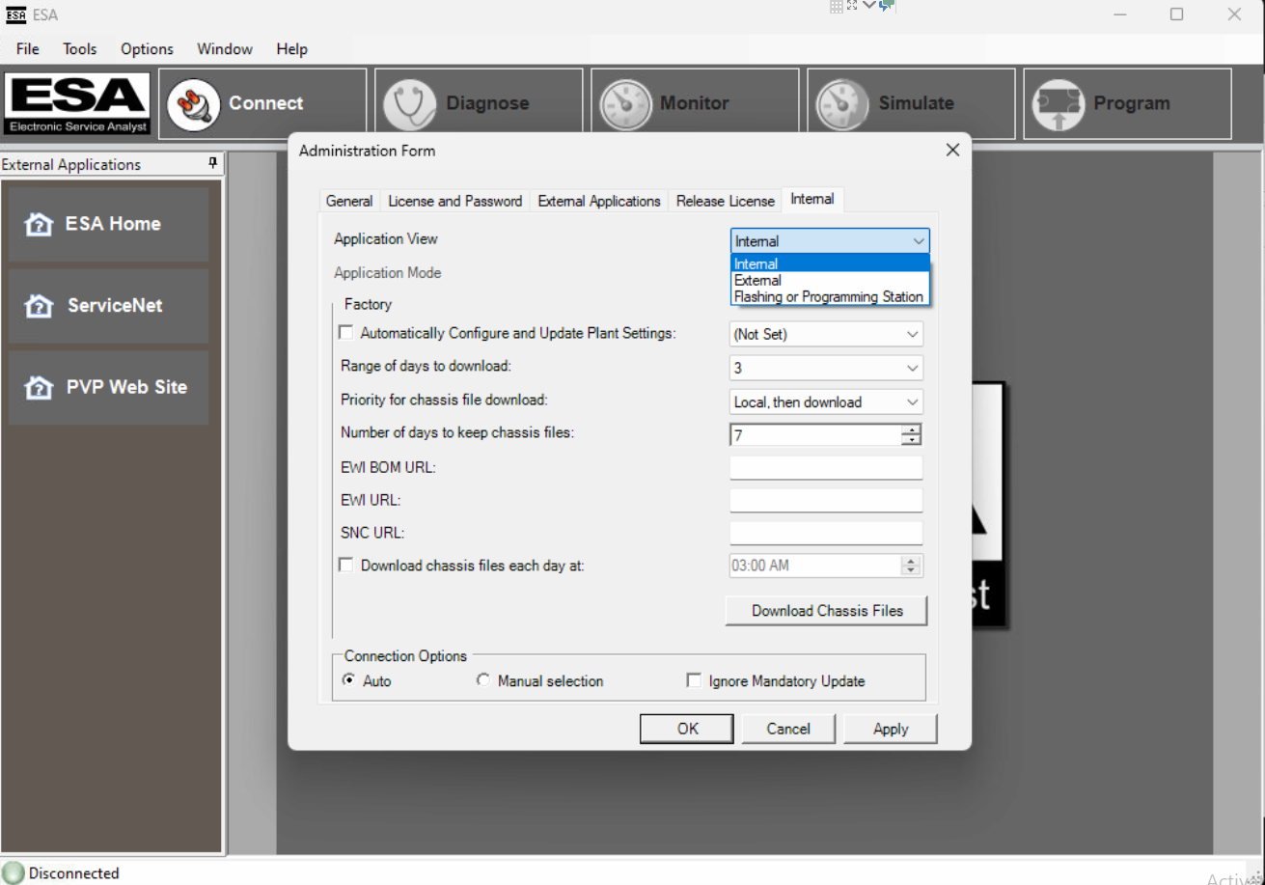Open the Monitor gauge tool
Image resolution: width=1265 pixels, height=885 pixels.
pos(626,104)
